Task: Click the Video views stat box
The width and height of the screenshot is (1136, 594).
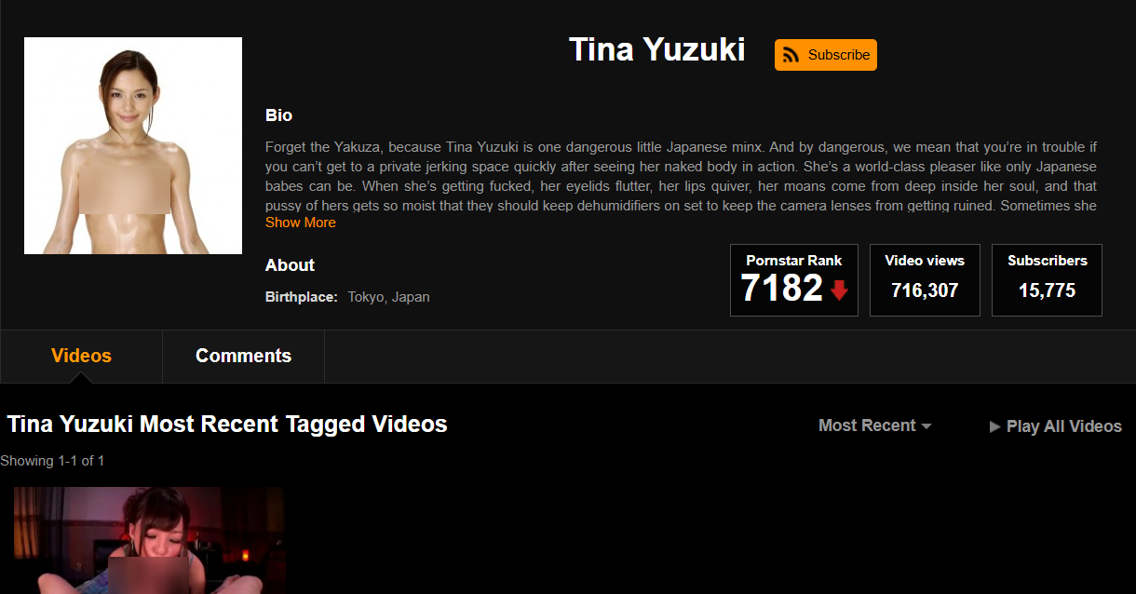Action: 925,280
